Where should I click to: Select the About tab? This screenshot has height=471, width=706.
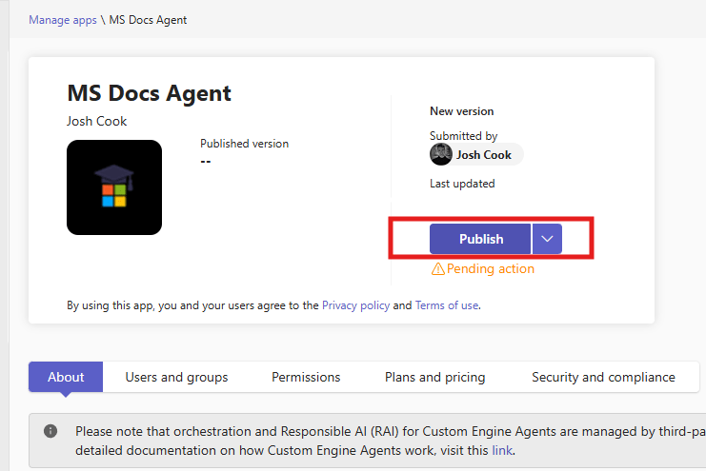pos(66,377)
